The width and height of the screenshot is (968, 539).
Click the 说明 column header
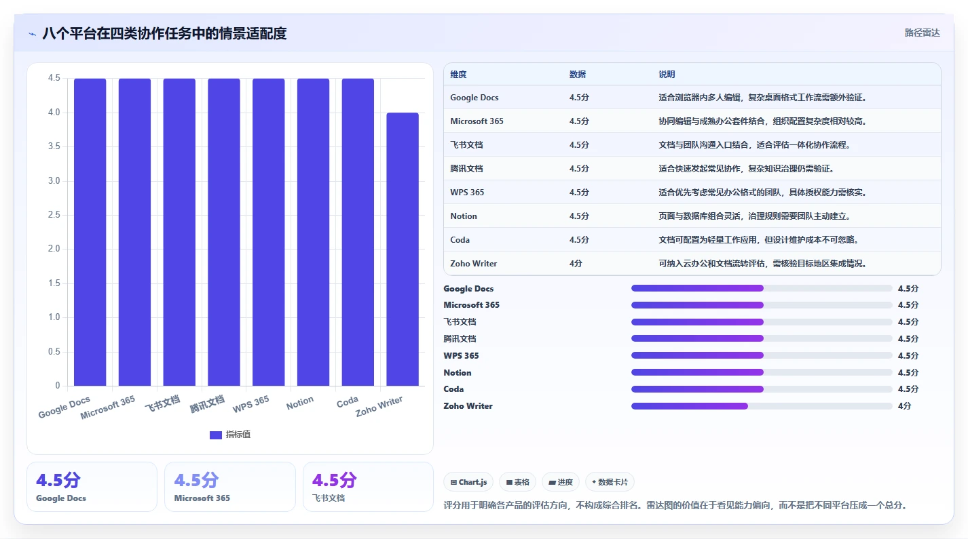[667, 75]
